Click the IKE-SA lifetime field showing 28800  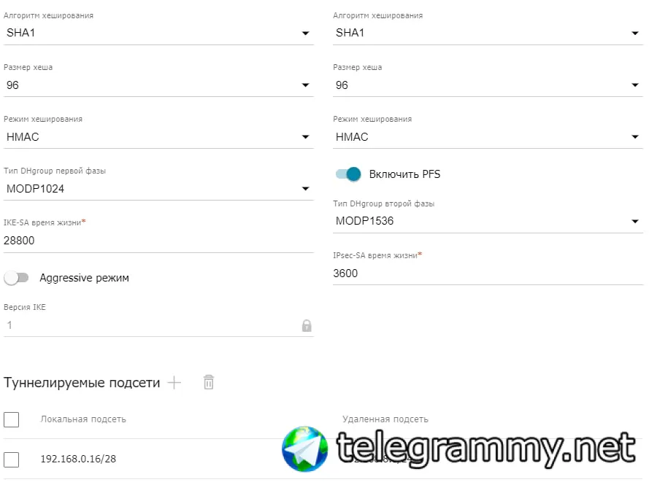pyautogui.click(x=158, y=241)
